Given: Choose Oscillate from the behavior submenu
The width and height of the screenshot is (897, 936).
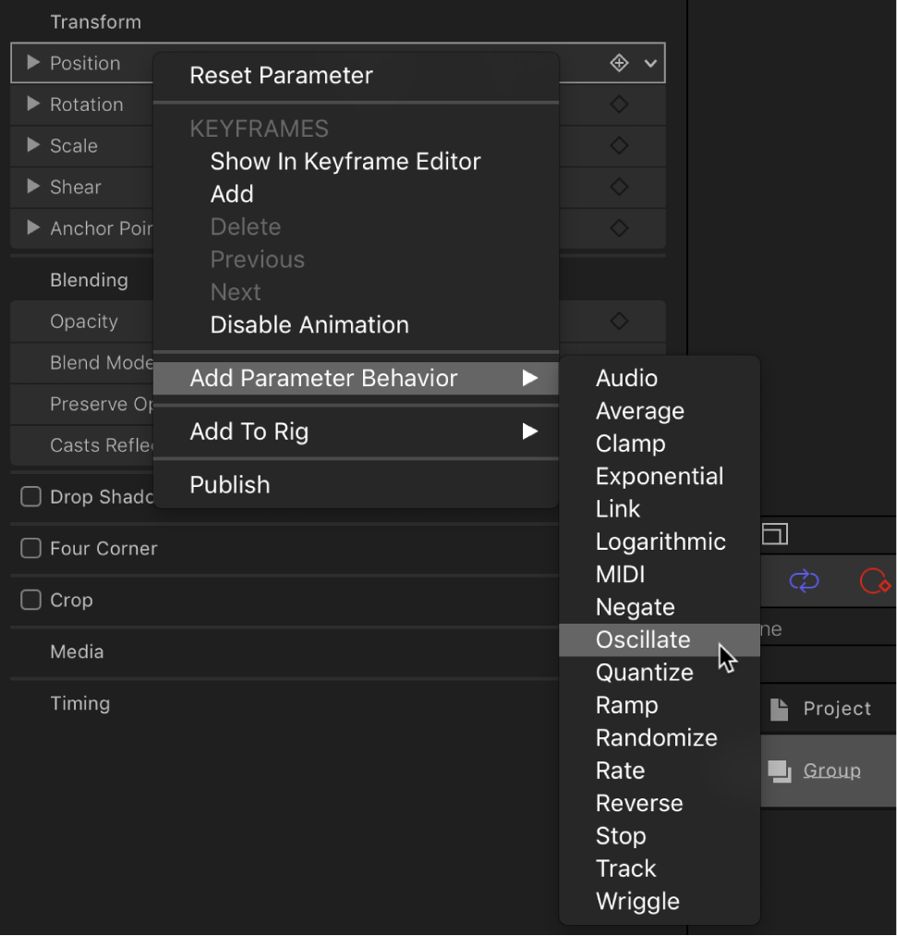Looking at the screenshot, I should tap(643, 639).
